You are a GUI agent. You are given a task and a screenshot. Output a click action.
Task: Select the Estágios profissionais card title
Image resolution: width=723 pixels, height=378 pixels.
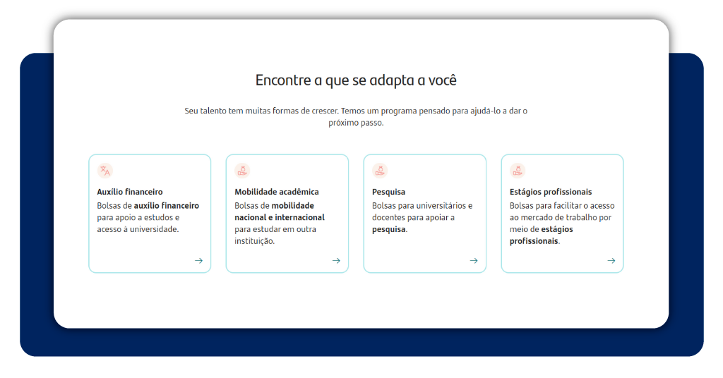(x=551, y=192)
